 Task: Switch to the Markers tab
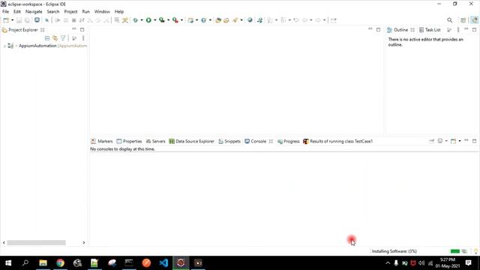(x=102, y=142)
